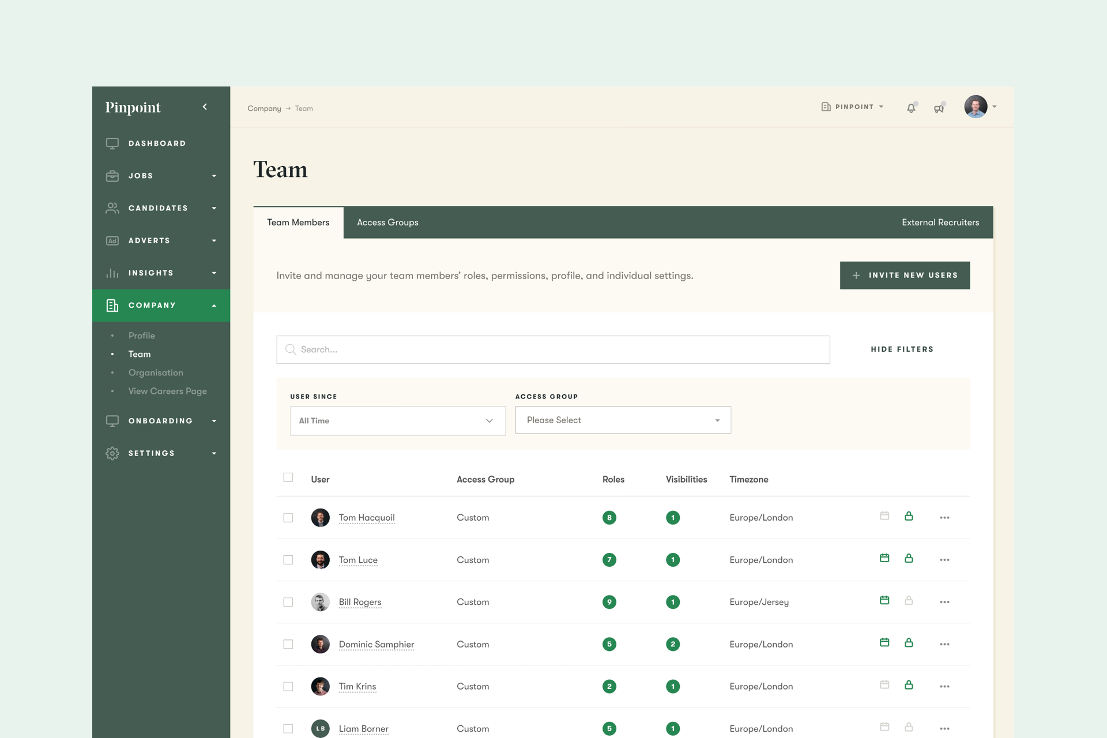Screen dimensions: 1107x738
Task: Click the announcements megaphone icon
Action: pos(939,108)
